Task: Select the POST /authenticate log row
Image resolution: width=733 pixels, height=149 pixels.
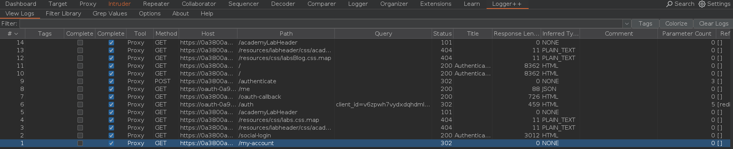Action: pos(366,81)
